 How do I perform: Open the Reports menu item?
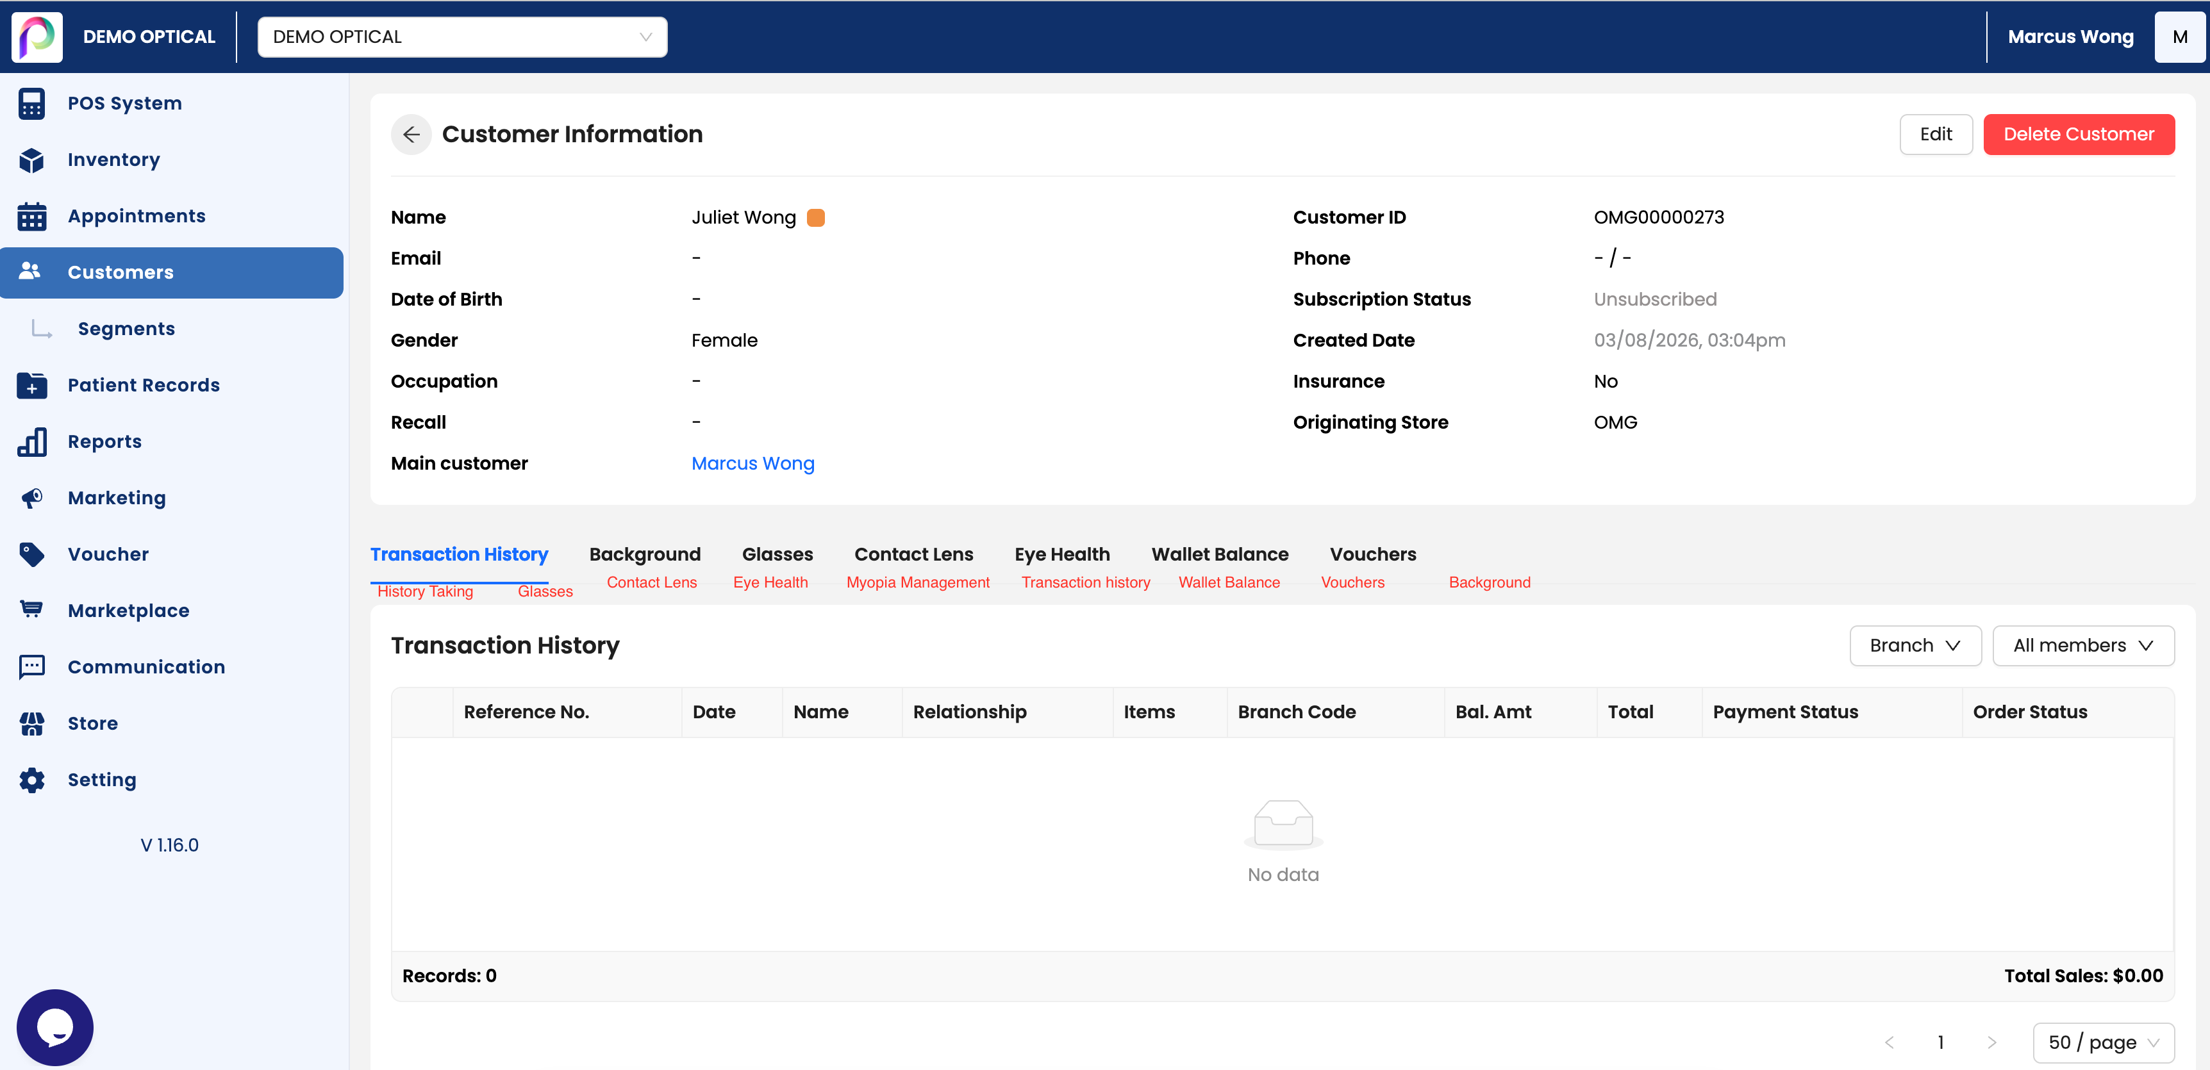click(x=172, y=441)
